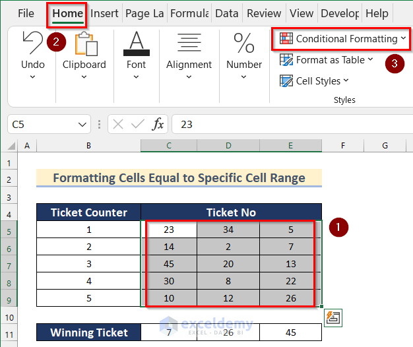This screenshot has height=347, width=413.
Task: Switch to the Insert tab
Action: click(x=104, y=13)
